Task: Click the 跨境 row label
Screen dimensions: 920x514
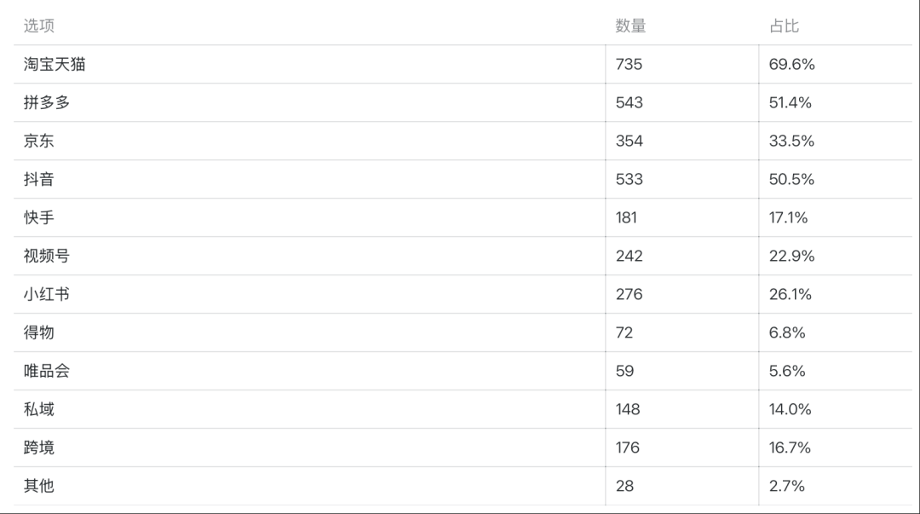Action: 39,448
